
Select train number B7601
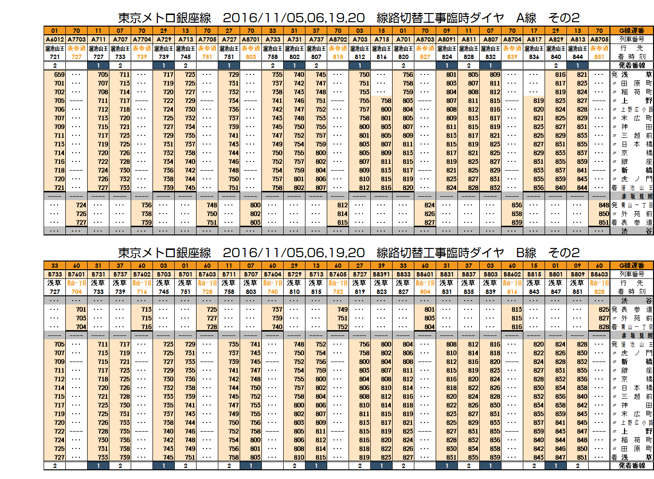coord(76,275)
